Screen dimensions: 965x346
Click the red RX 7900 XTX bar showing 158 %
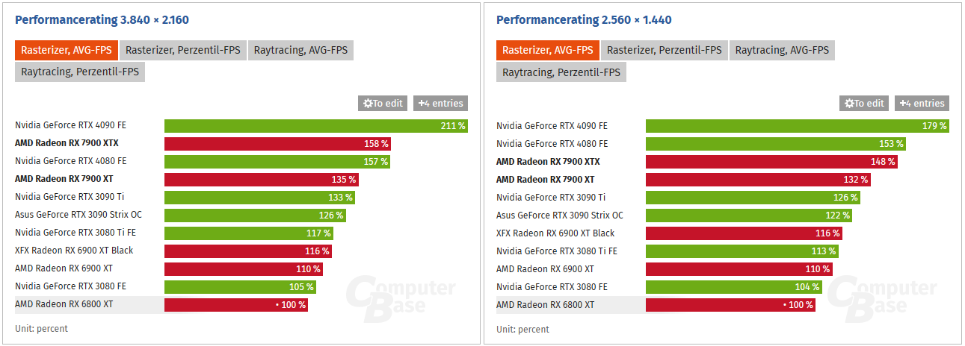[x=277, y=144]
